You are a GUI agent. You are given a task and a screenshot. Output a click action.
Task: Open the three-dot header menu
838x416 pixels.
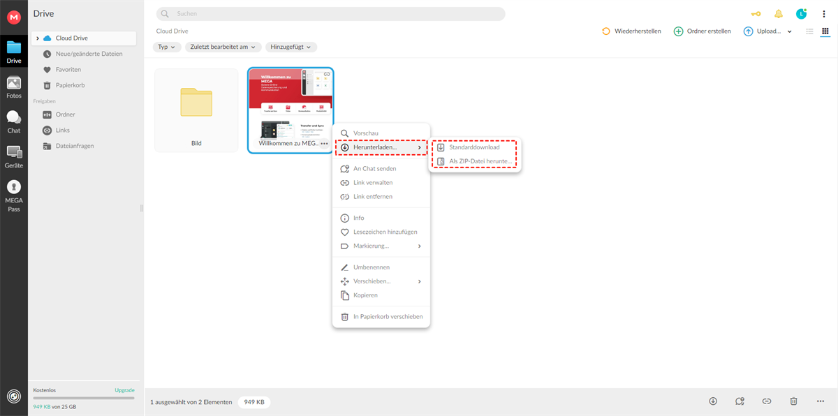point(825,14)
